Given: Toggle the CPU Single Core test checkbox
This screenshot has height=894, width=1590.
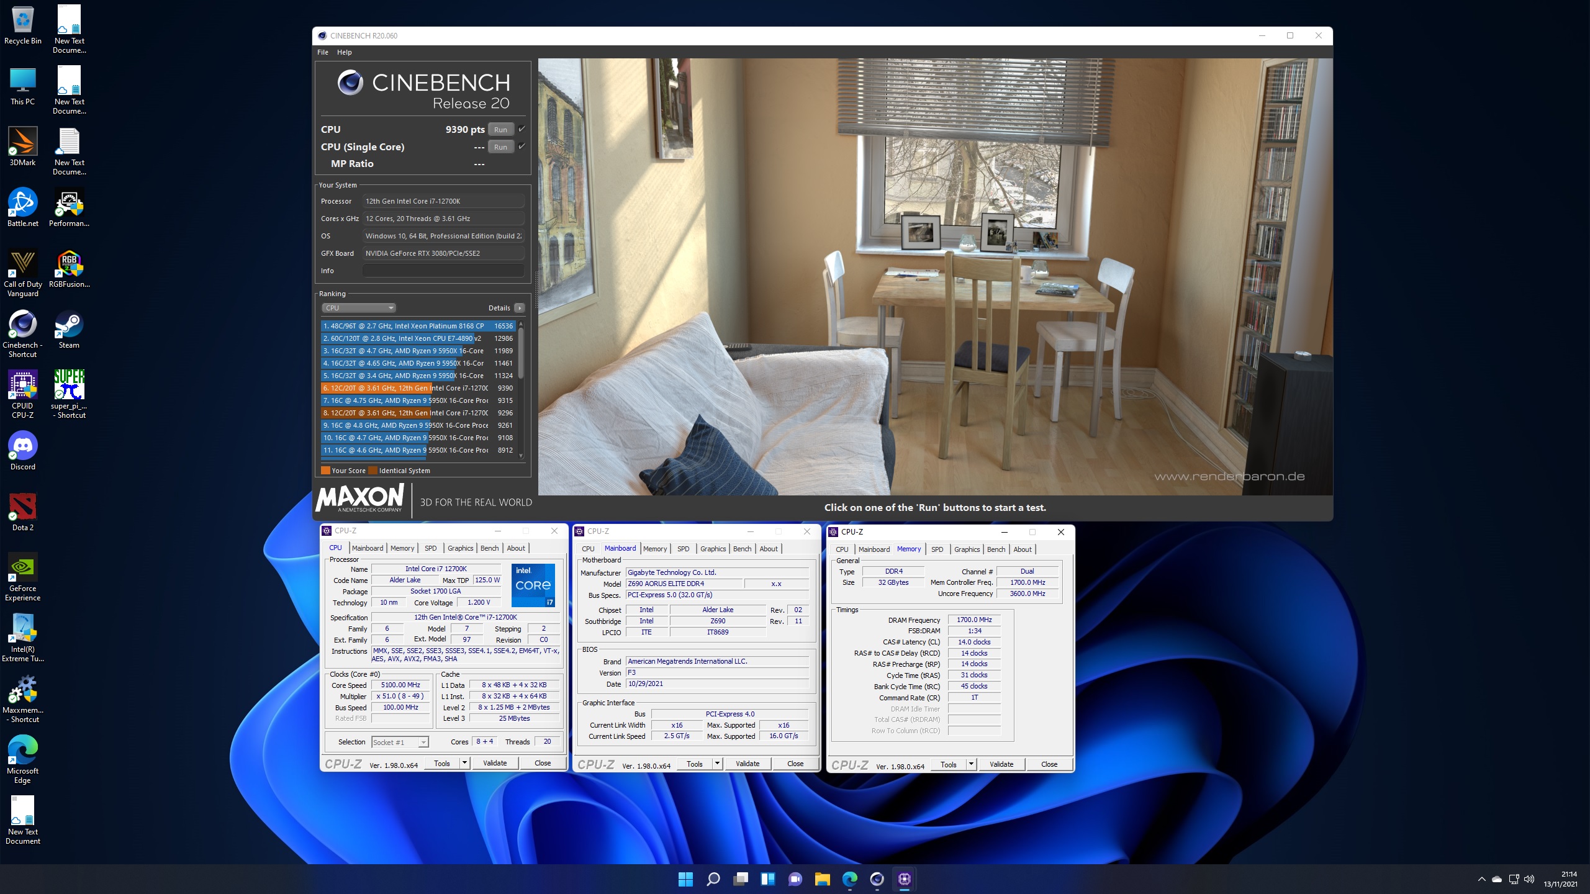Looking at the screenshot, I should coord(522,147).
